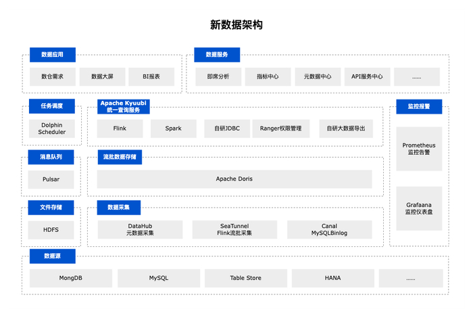Click the Grafaana 监控仪表盘 box

(x=419, y=208)
